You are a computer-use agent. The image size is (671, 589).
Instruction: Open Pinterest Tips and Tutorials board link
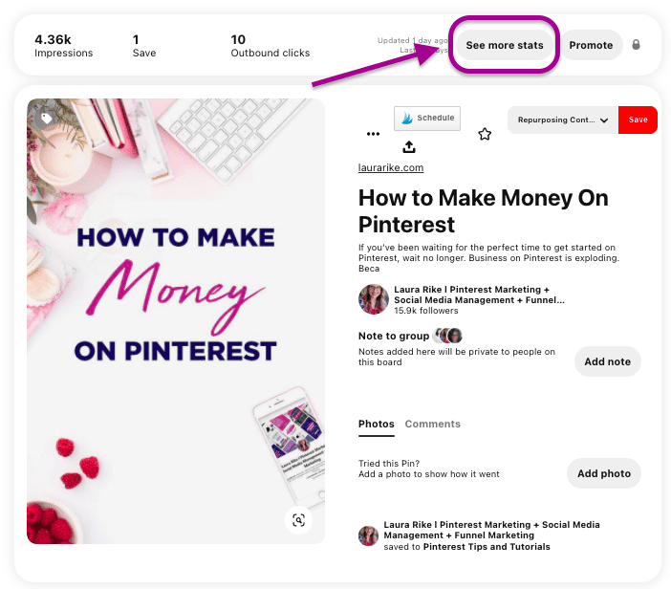point(487,547)
